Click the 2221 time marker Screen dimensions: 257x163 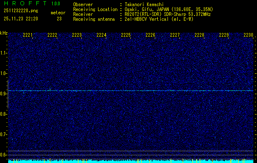[28, 35]
